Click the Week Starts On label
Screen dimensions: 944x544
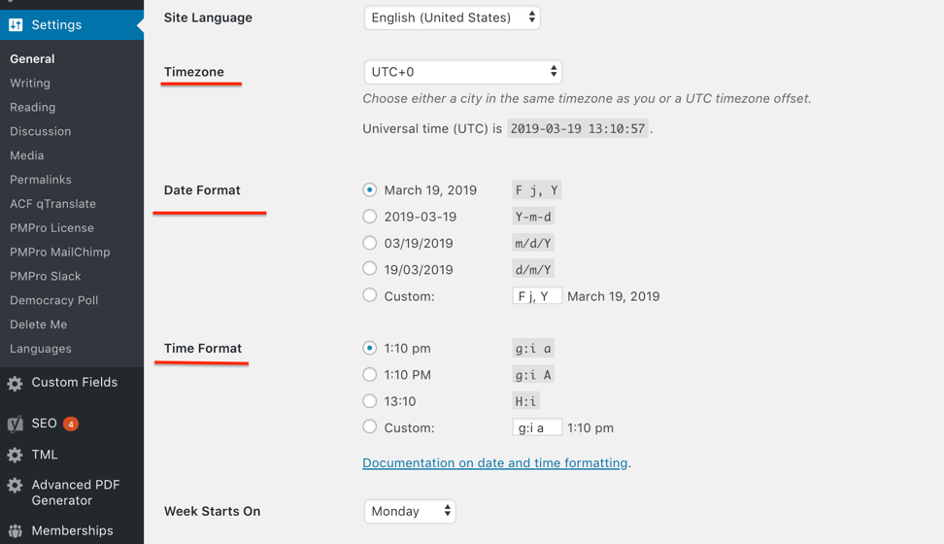click(x=213, y=511)
